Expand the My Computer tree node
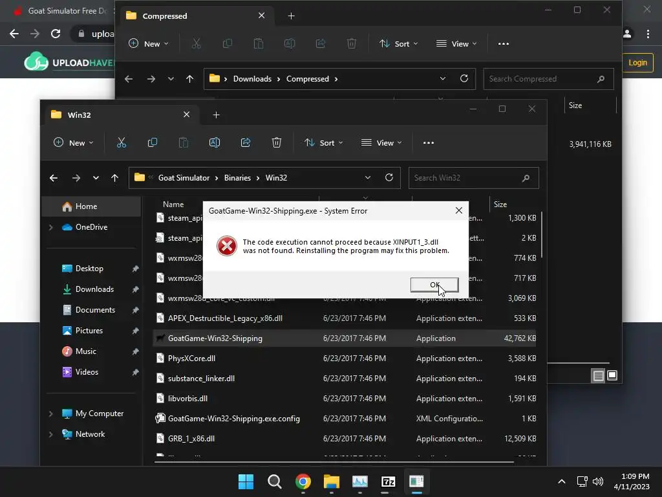 51,414
